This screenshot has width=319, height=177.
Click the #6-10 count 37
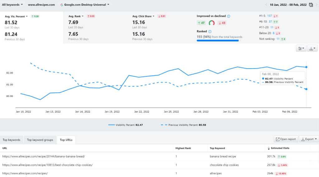click(270, 22)
